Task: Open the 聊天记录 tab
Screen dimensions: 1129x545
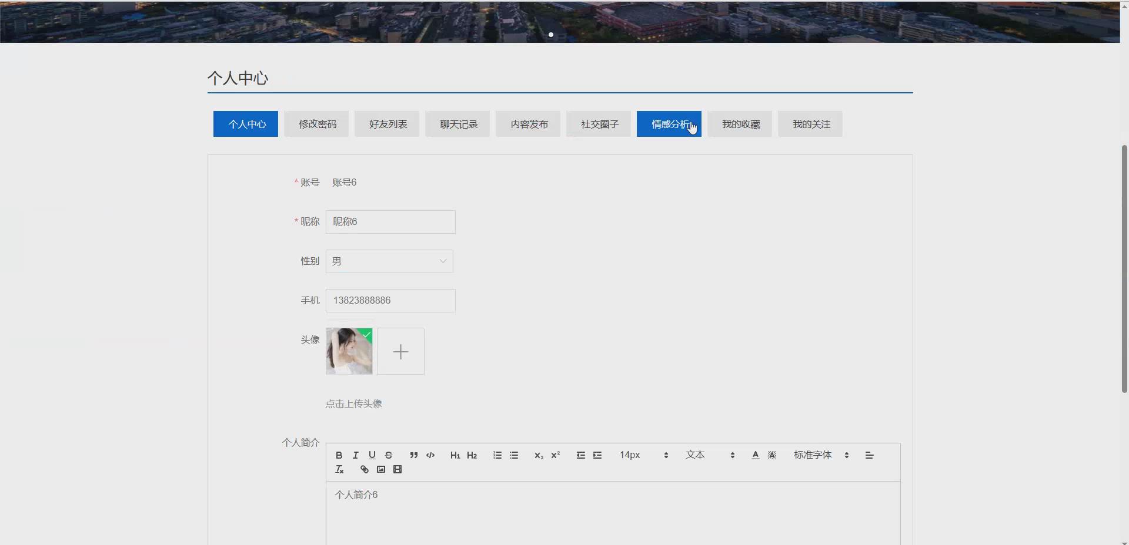Action: pos(457,124)
